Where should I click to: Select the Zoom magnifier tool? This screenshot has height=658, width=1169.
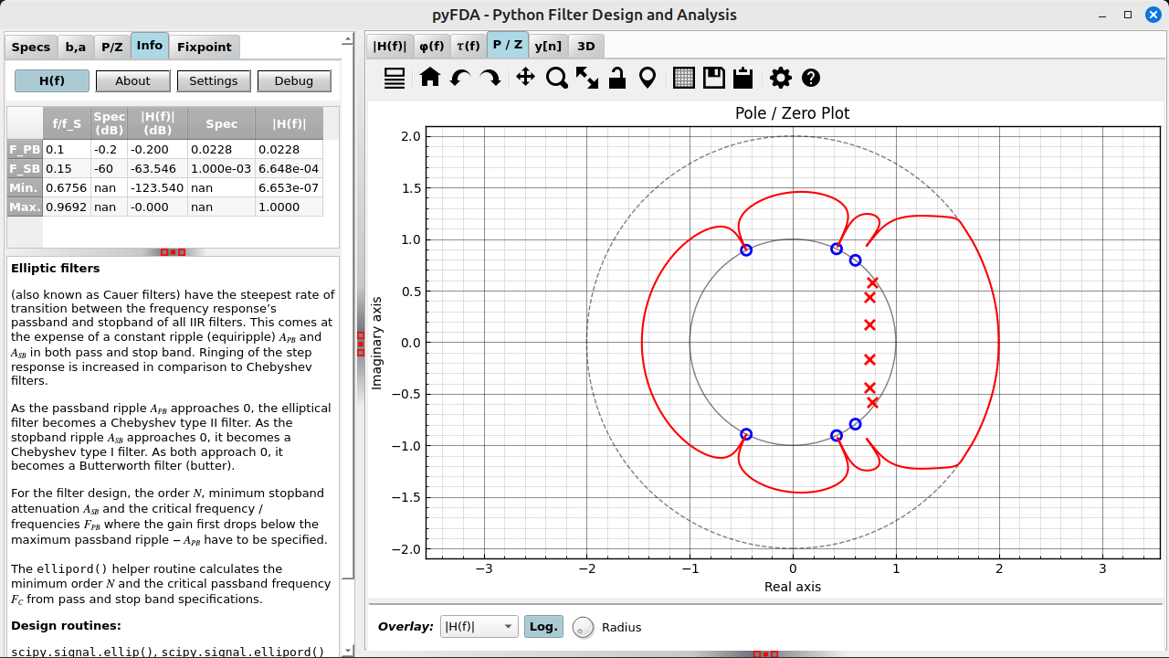(557, 79)
